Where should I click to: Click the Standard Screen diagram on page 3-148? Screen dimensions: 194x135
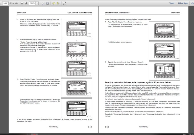(x=164, y=71)
